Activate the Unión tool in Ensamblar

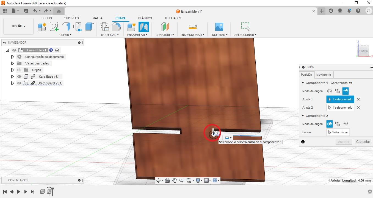click(144, 27)
